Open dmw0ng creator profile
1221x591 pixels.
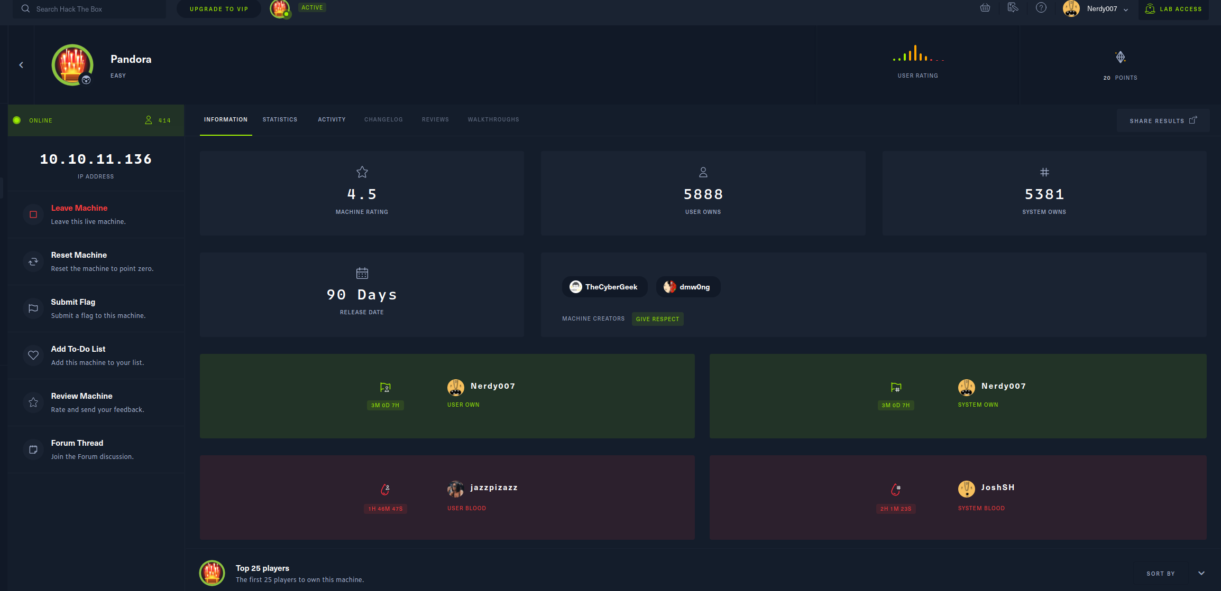(688, 287)
